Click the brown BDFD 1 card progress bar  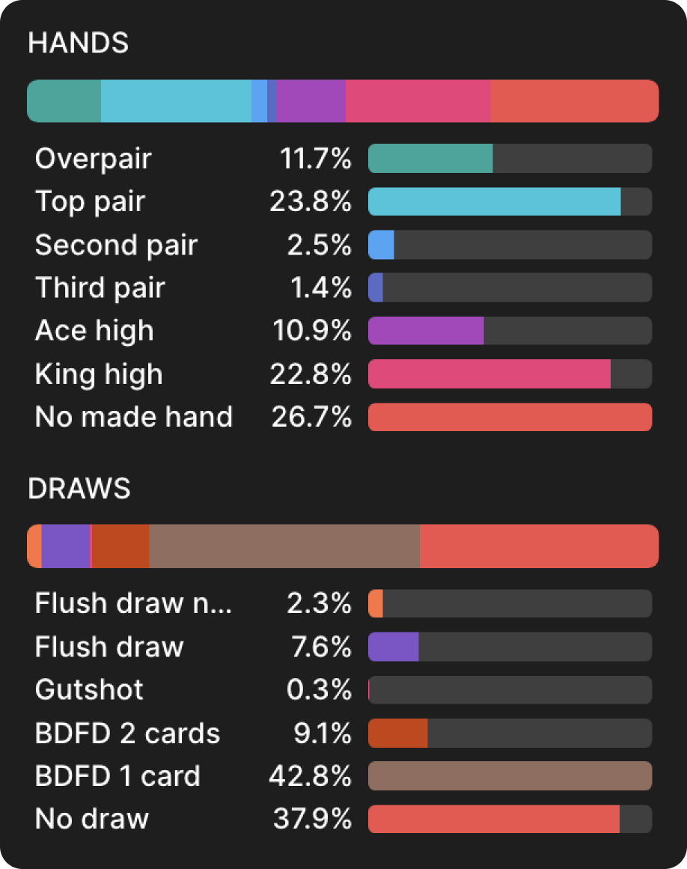pyautogui.click(x=510, y=776)
